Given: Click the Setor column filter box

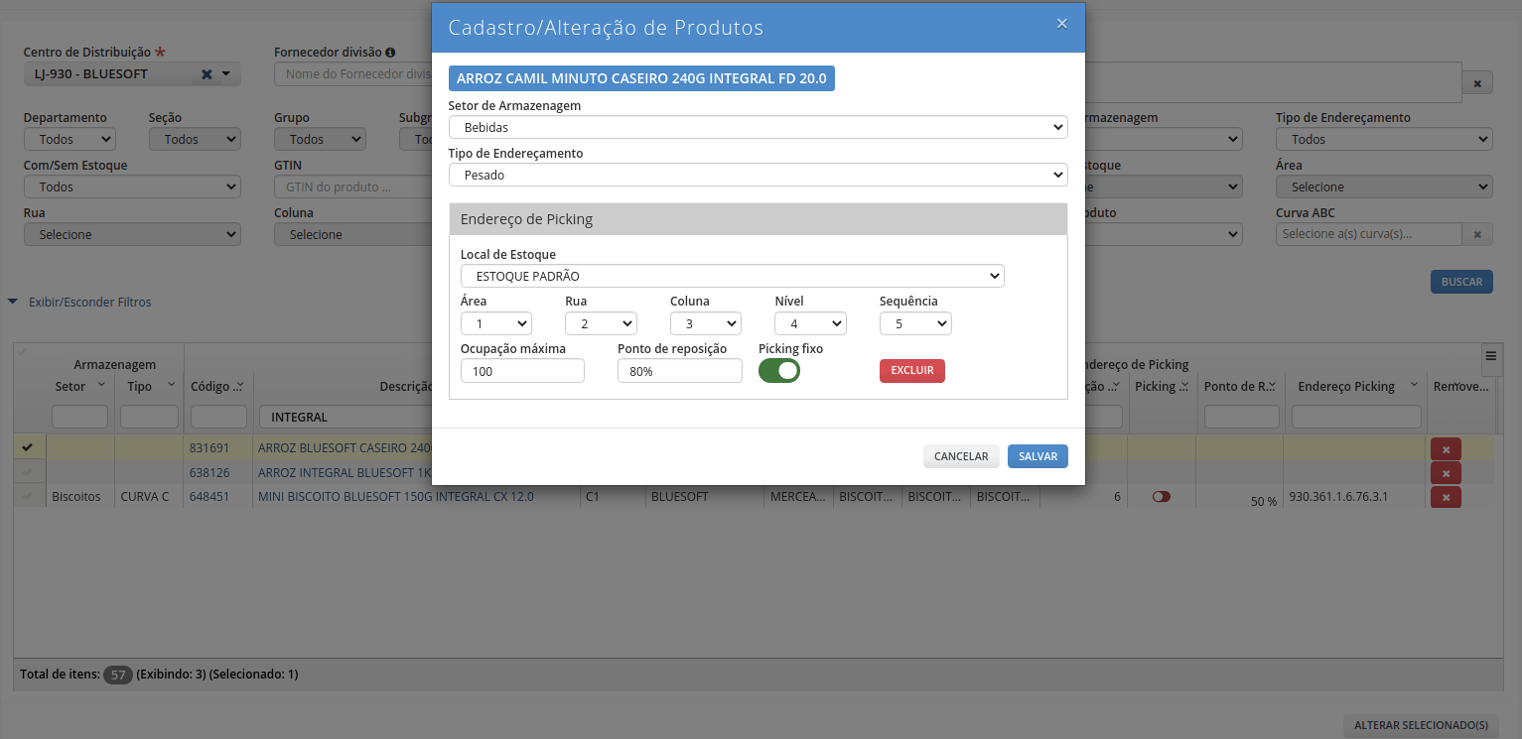Looking at the screenshot, I should (x=79, y=417).
